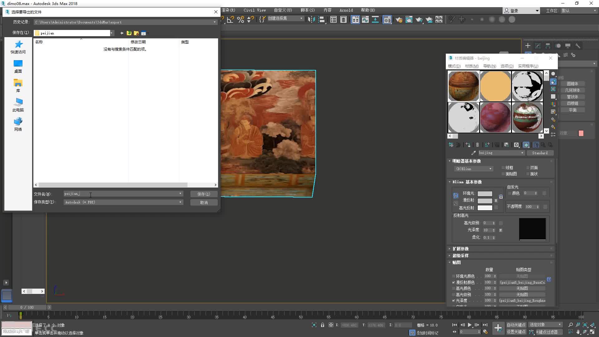Enable the 面状 faceted checkbox
The height and width of the screenshot is (337, 599).
(528, 174)
